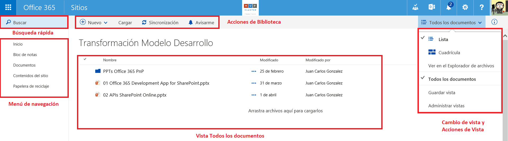
Task: Click the list icon beside Todos los documentos
Action: click(x=424, y=22)
